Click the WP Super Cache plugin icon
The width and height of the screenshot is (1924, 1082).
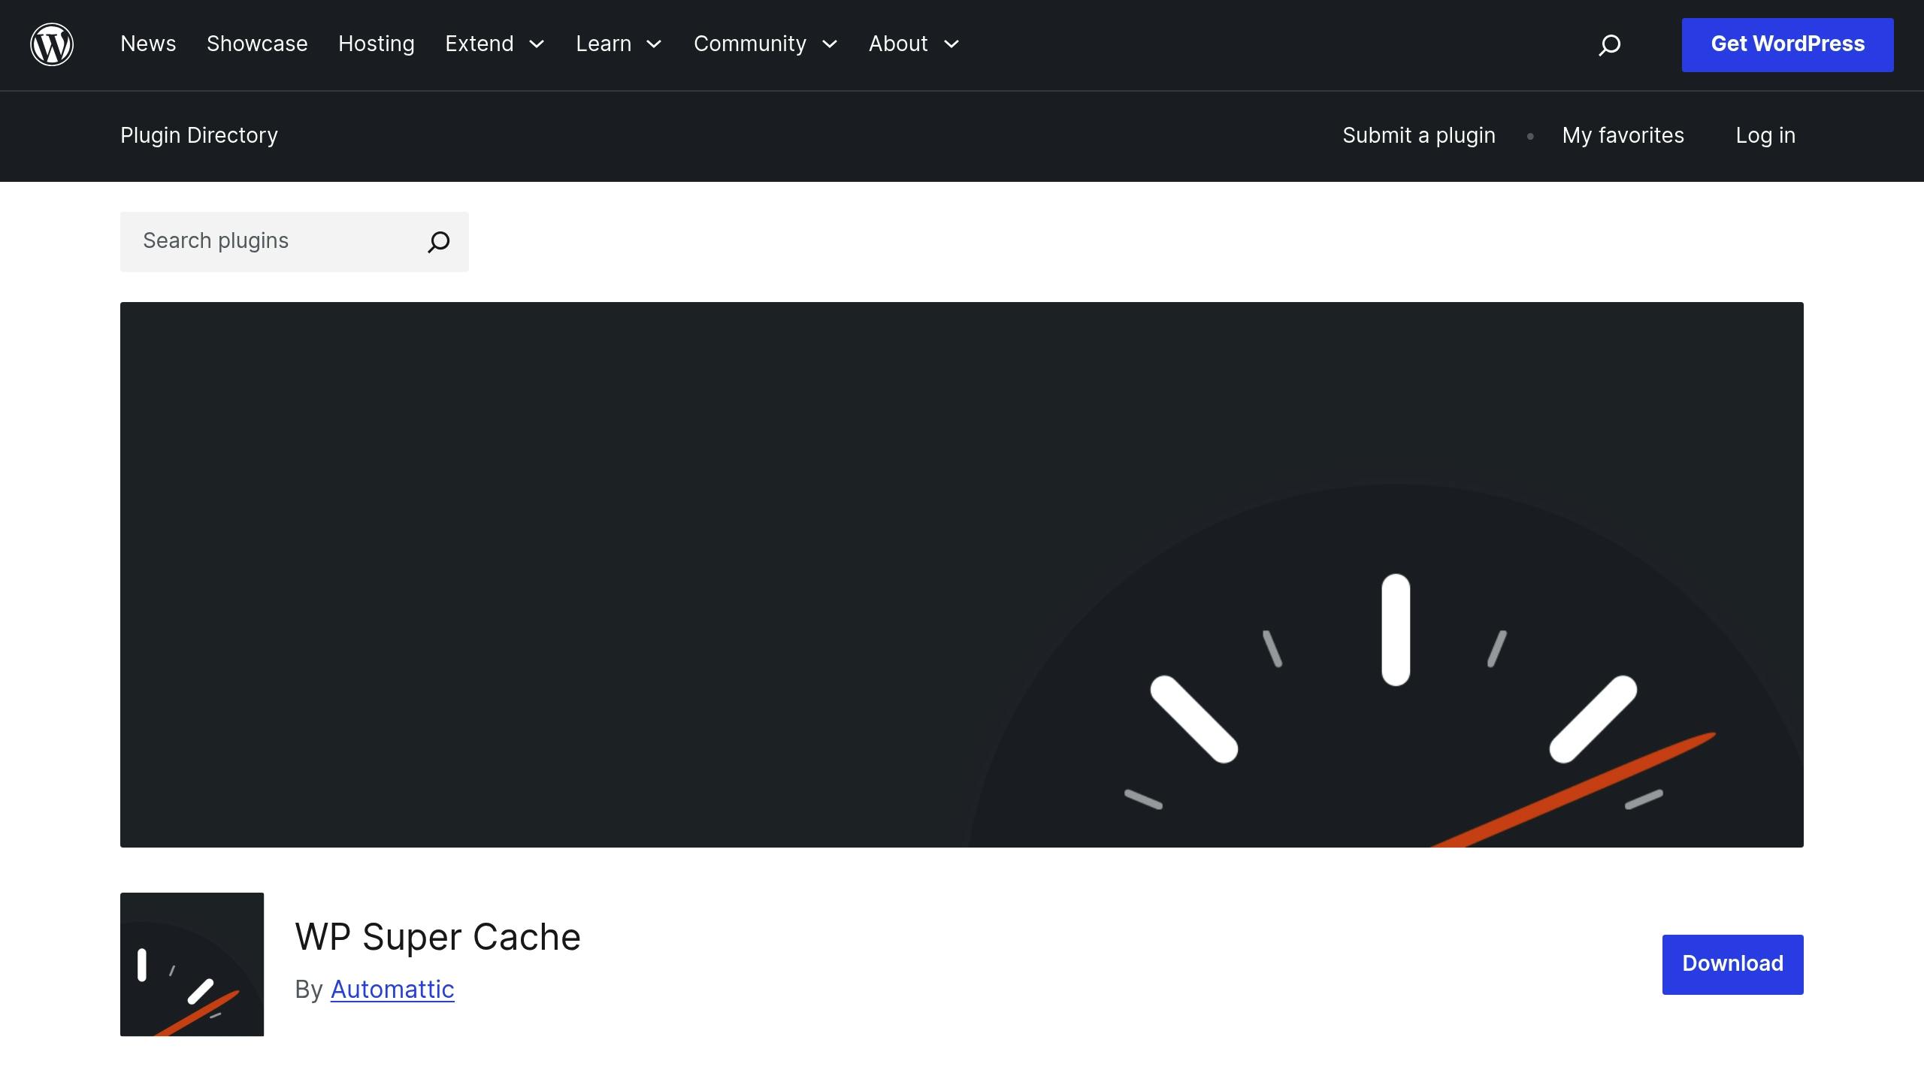pos(192,964)
